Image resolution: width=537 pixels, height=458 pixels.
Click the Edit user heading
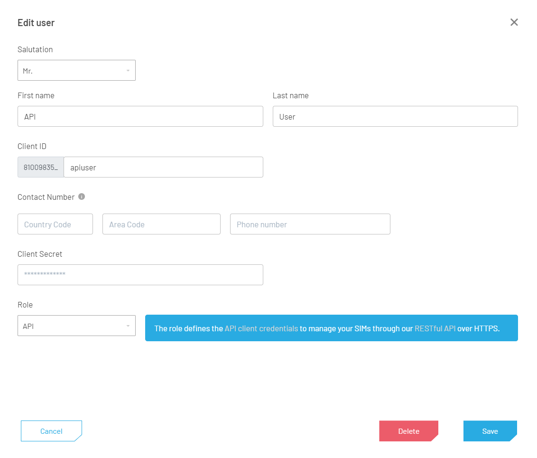(36, 23)
